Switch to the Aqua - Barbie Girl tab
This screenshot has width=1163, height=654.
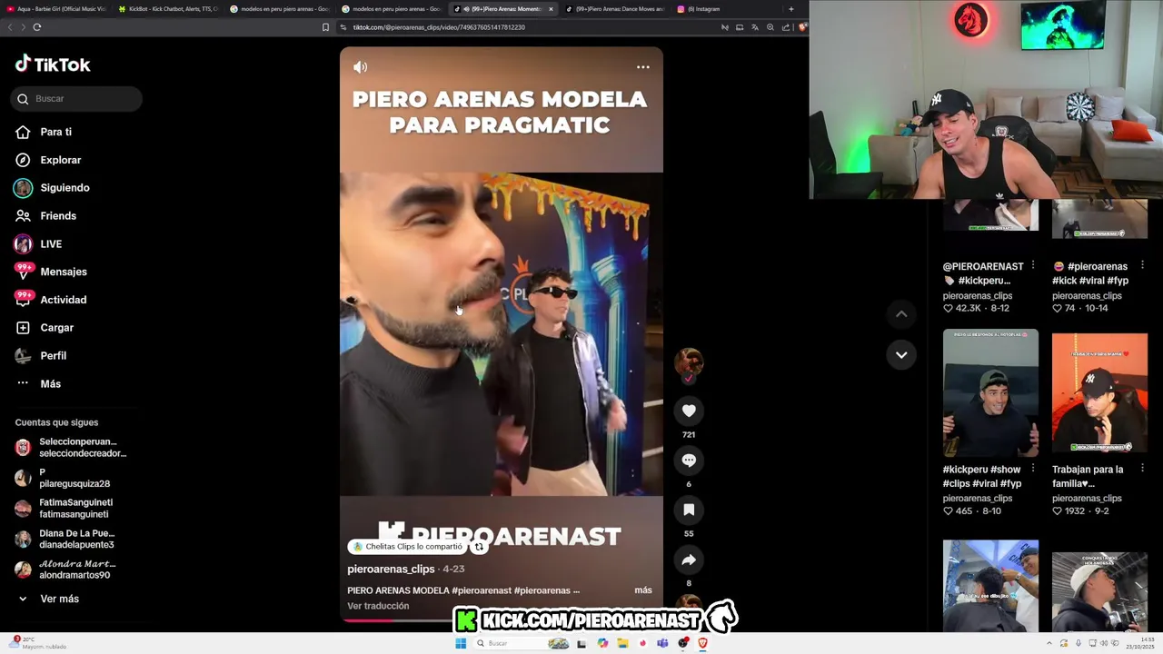(56, 9)
